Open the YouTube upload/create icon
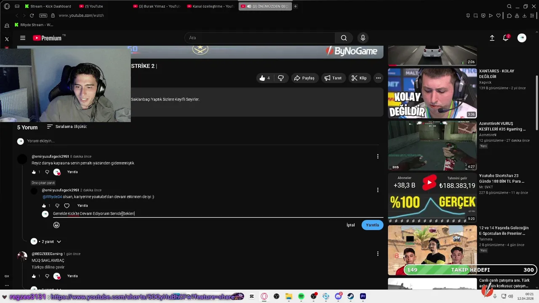Viewport: 539px width, 303px height. 492,38
